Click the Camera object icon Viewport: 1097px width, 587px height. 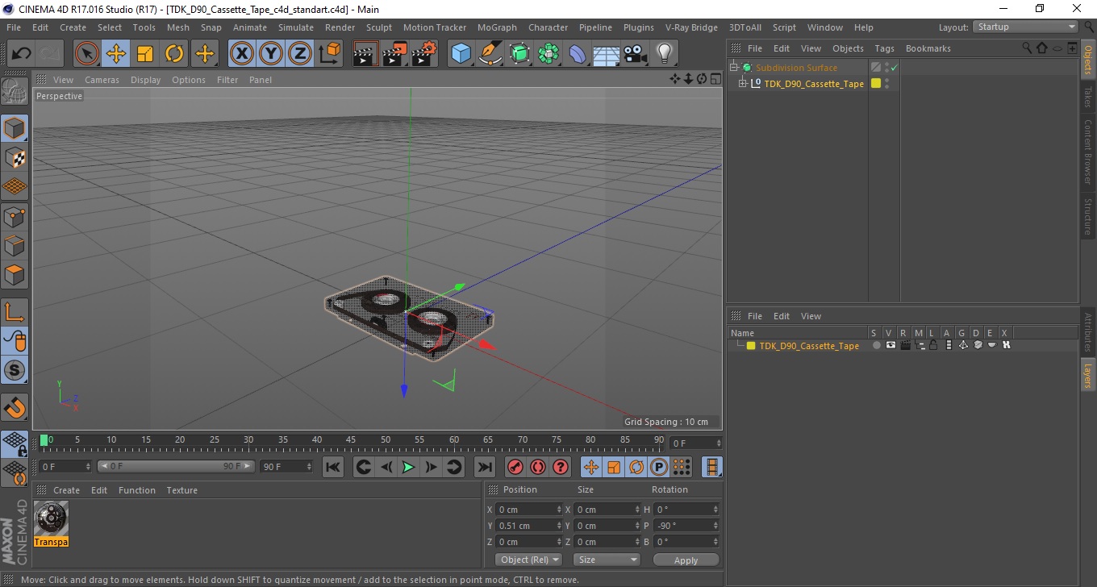(x=636, y=54)
